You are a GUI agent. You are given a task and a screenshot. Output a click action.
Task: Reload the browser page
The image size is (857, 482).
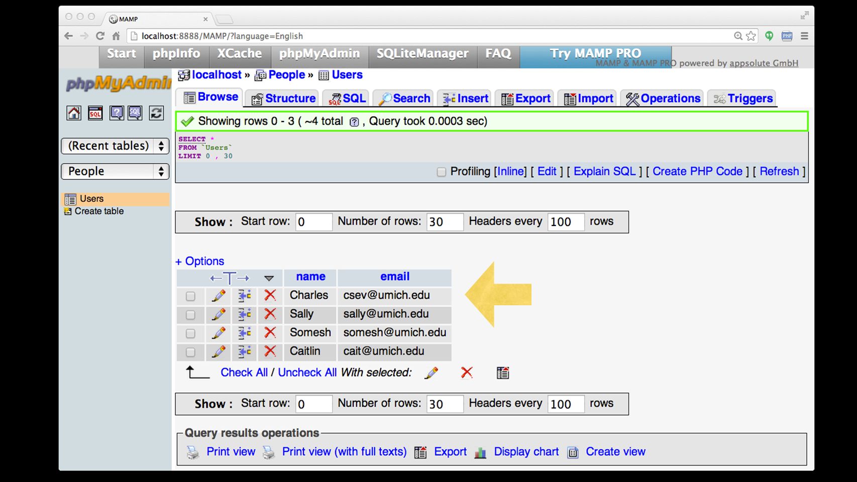100,36
